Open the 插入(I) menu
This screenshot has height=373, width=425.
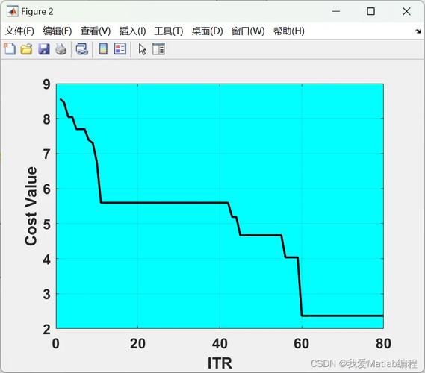(132, 31)
